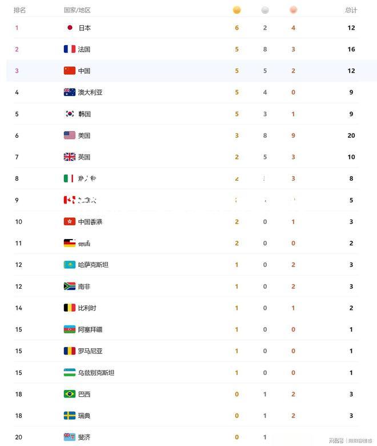
Task: Click the China flag icon
Action: tap(70, 70)
